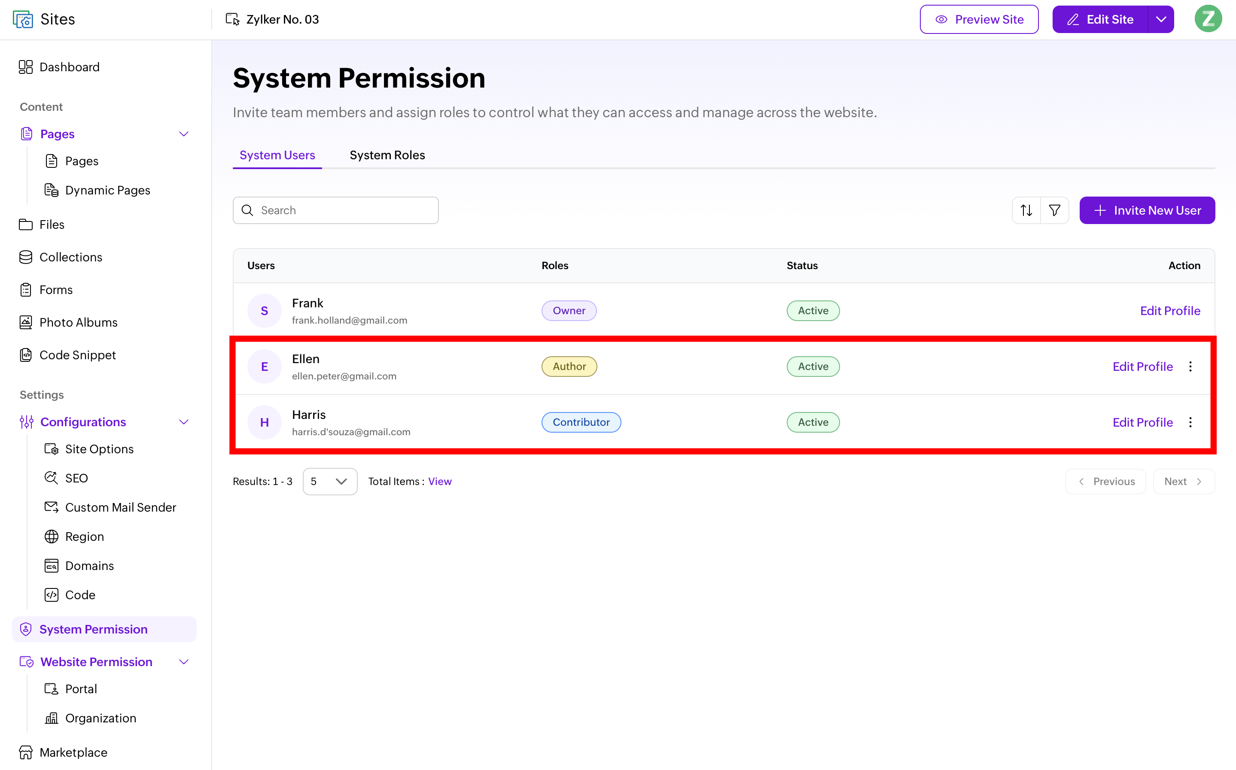Viewport: 1236px width, 770px height.
Task: Open the results-per-page dropdown showing 5
Action: pos(330,481)
